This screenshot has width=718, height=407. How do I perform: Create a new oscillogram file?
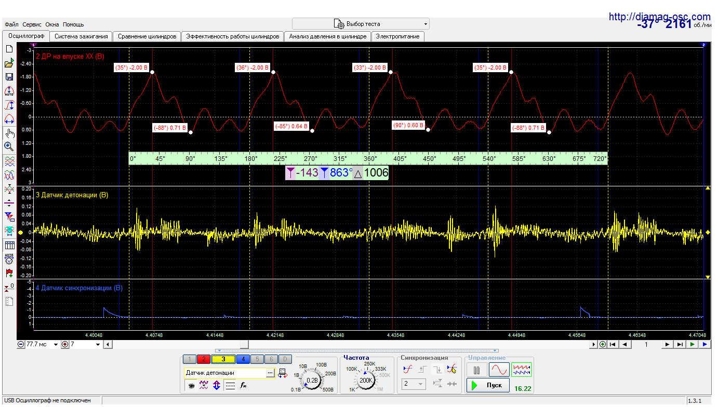pos(9,49)
